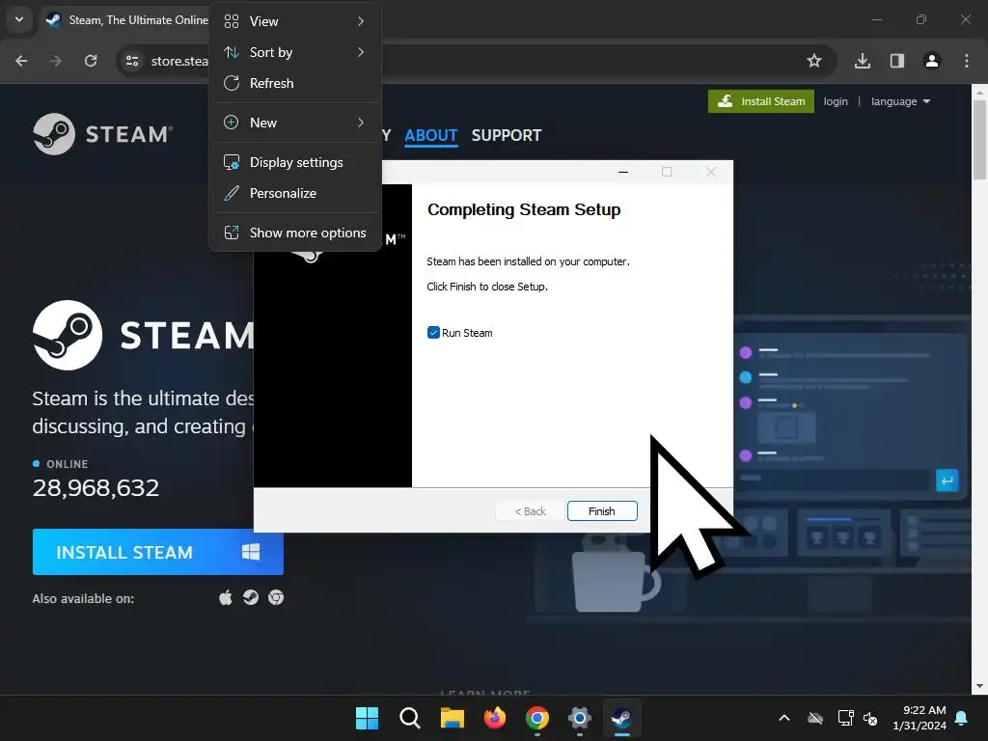Toggle the Chrome side panel icon
Screen dimensions: 988x741
897,61
